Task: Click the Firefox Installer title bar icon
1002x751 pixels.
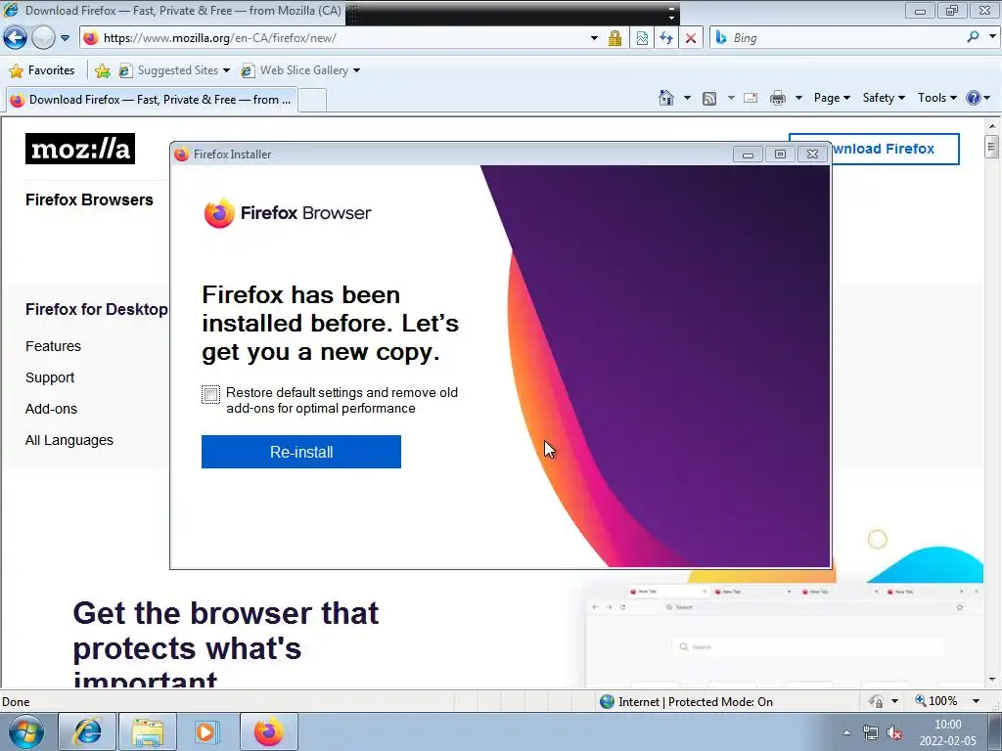Action: (181, 154)
